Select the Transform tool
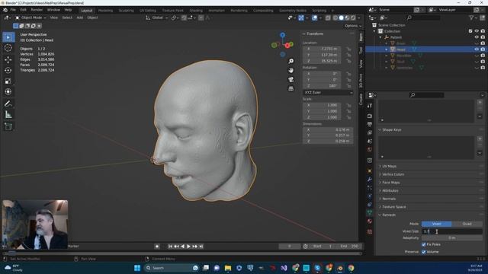 pos(8,92)
